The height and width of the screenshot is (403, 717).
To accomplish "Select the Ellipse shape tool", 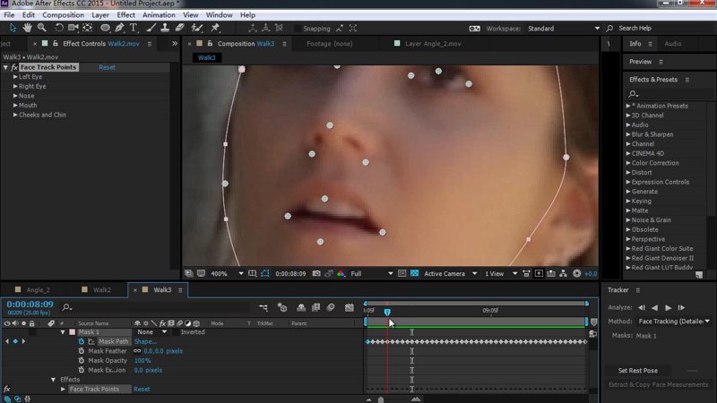I will pos(105,28).
